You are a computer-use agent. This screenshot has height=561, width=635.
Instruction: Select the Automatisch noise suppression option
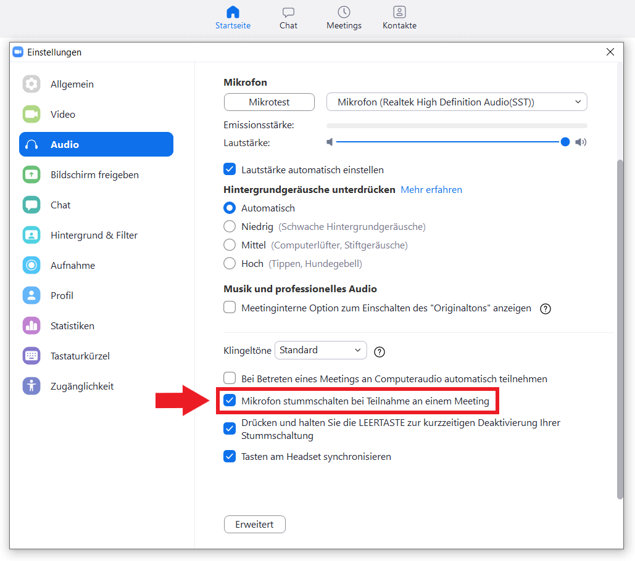[x=230, y=208]
